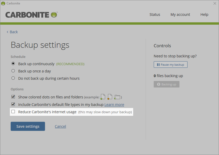Select the Back up once a day option
This screenshot has height=155, width=219.
pyautogui.click(x=13, y=71)
